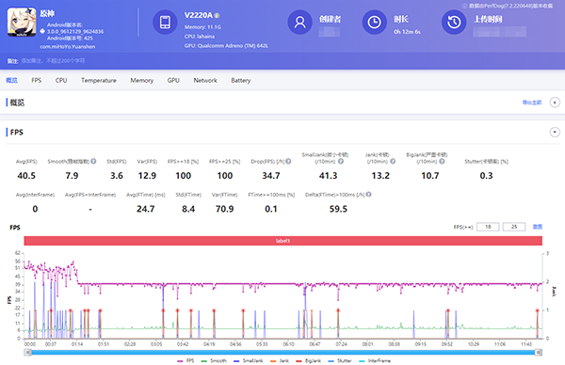Switch to the 概览 overview tab

[x=11, y=80]
